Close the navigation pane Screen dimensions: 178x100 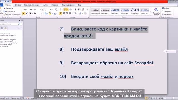click(x=22, y=20)
